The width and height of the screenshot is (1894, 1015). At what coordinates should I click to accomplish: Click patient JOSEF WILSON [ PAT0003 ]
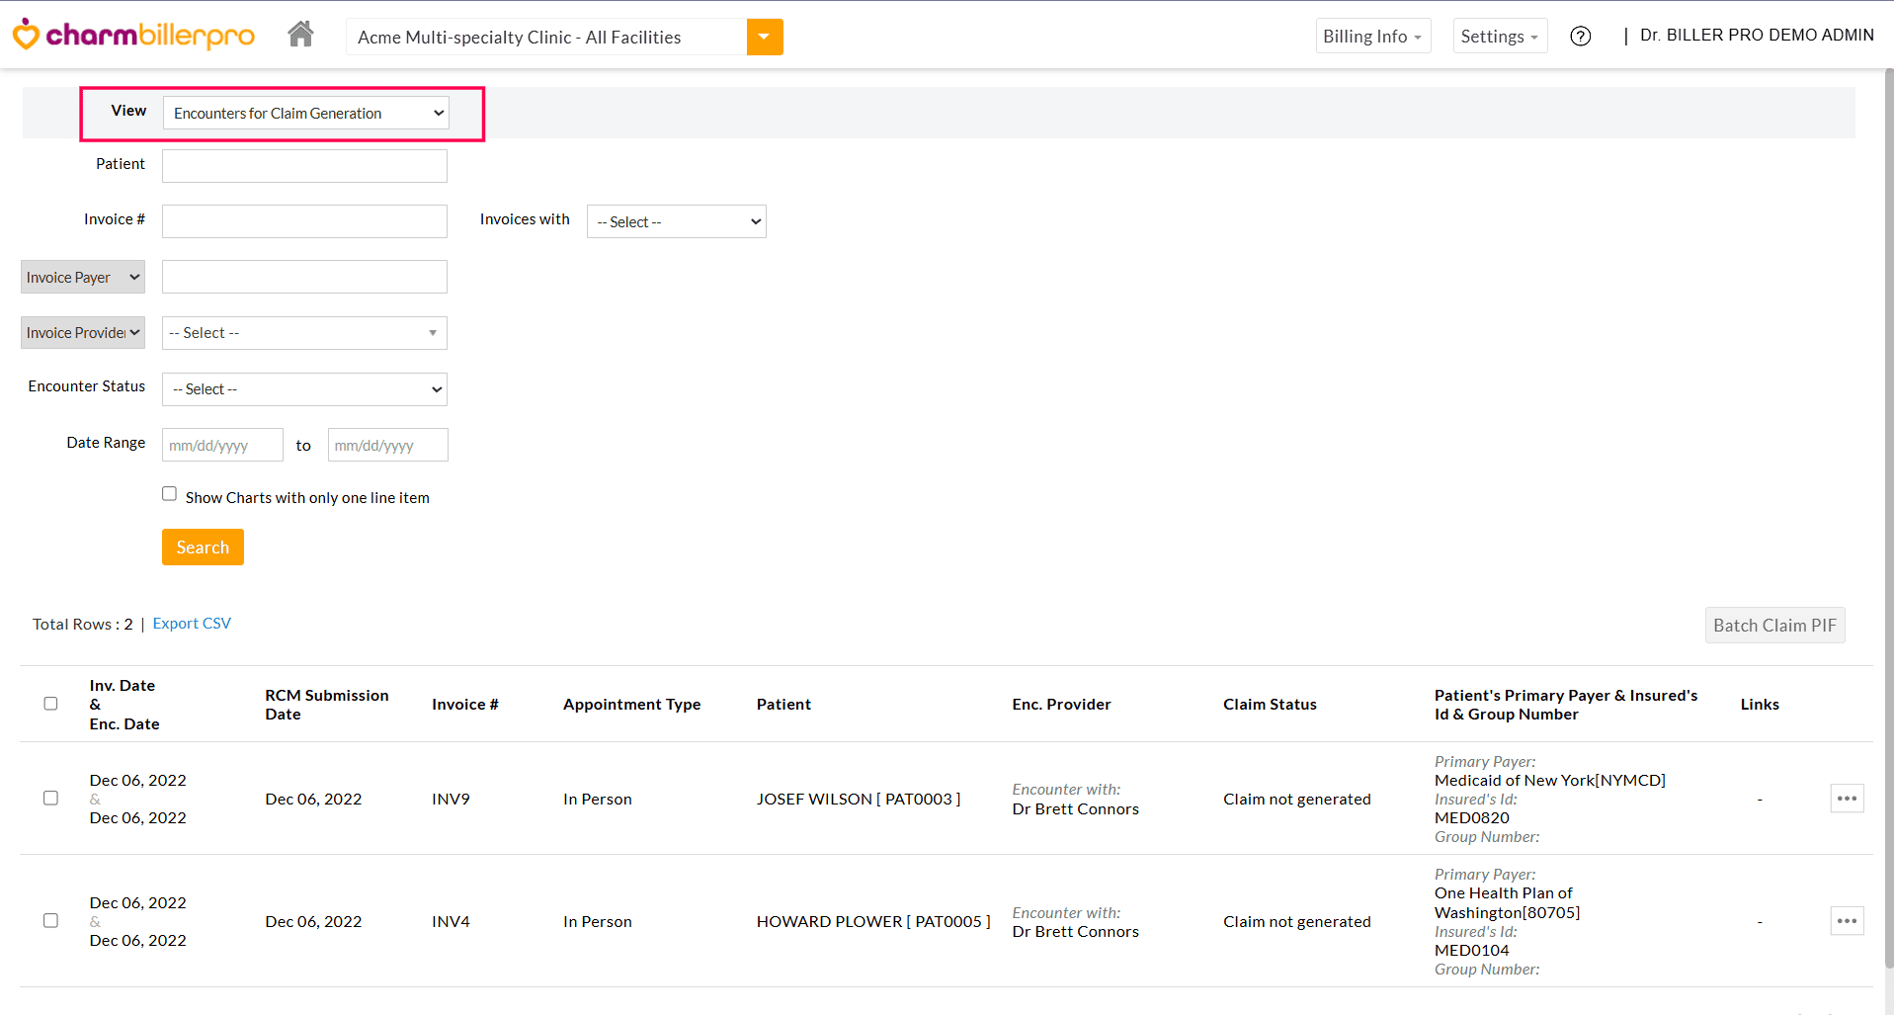(x=859, y=799)
